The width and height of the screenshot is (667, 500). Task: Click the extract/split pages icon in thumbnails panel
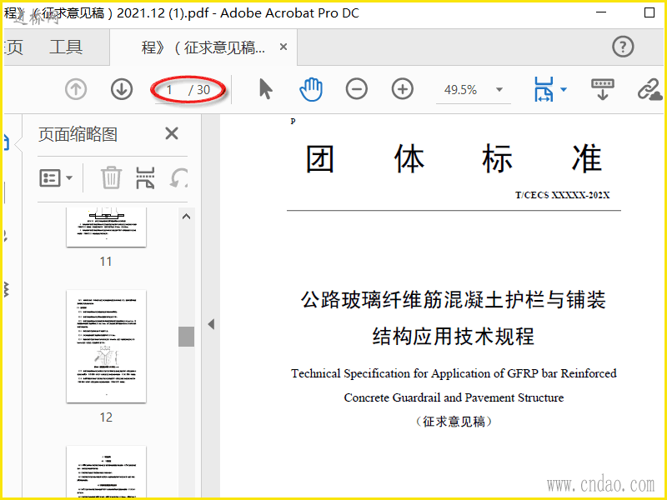(x=145, y=177)
